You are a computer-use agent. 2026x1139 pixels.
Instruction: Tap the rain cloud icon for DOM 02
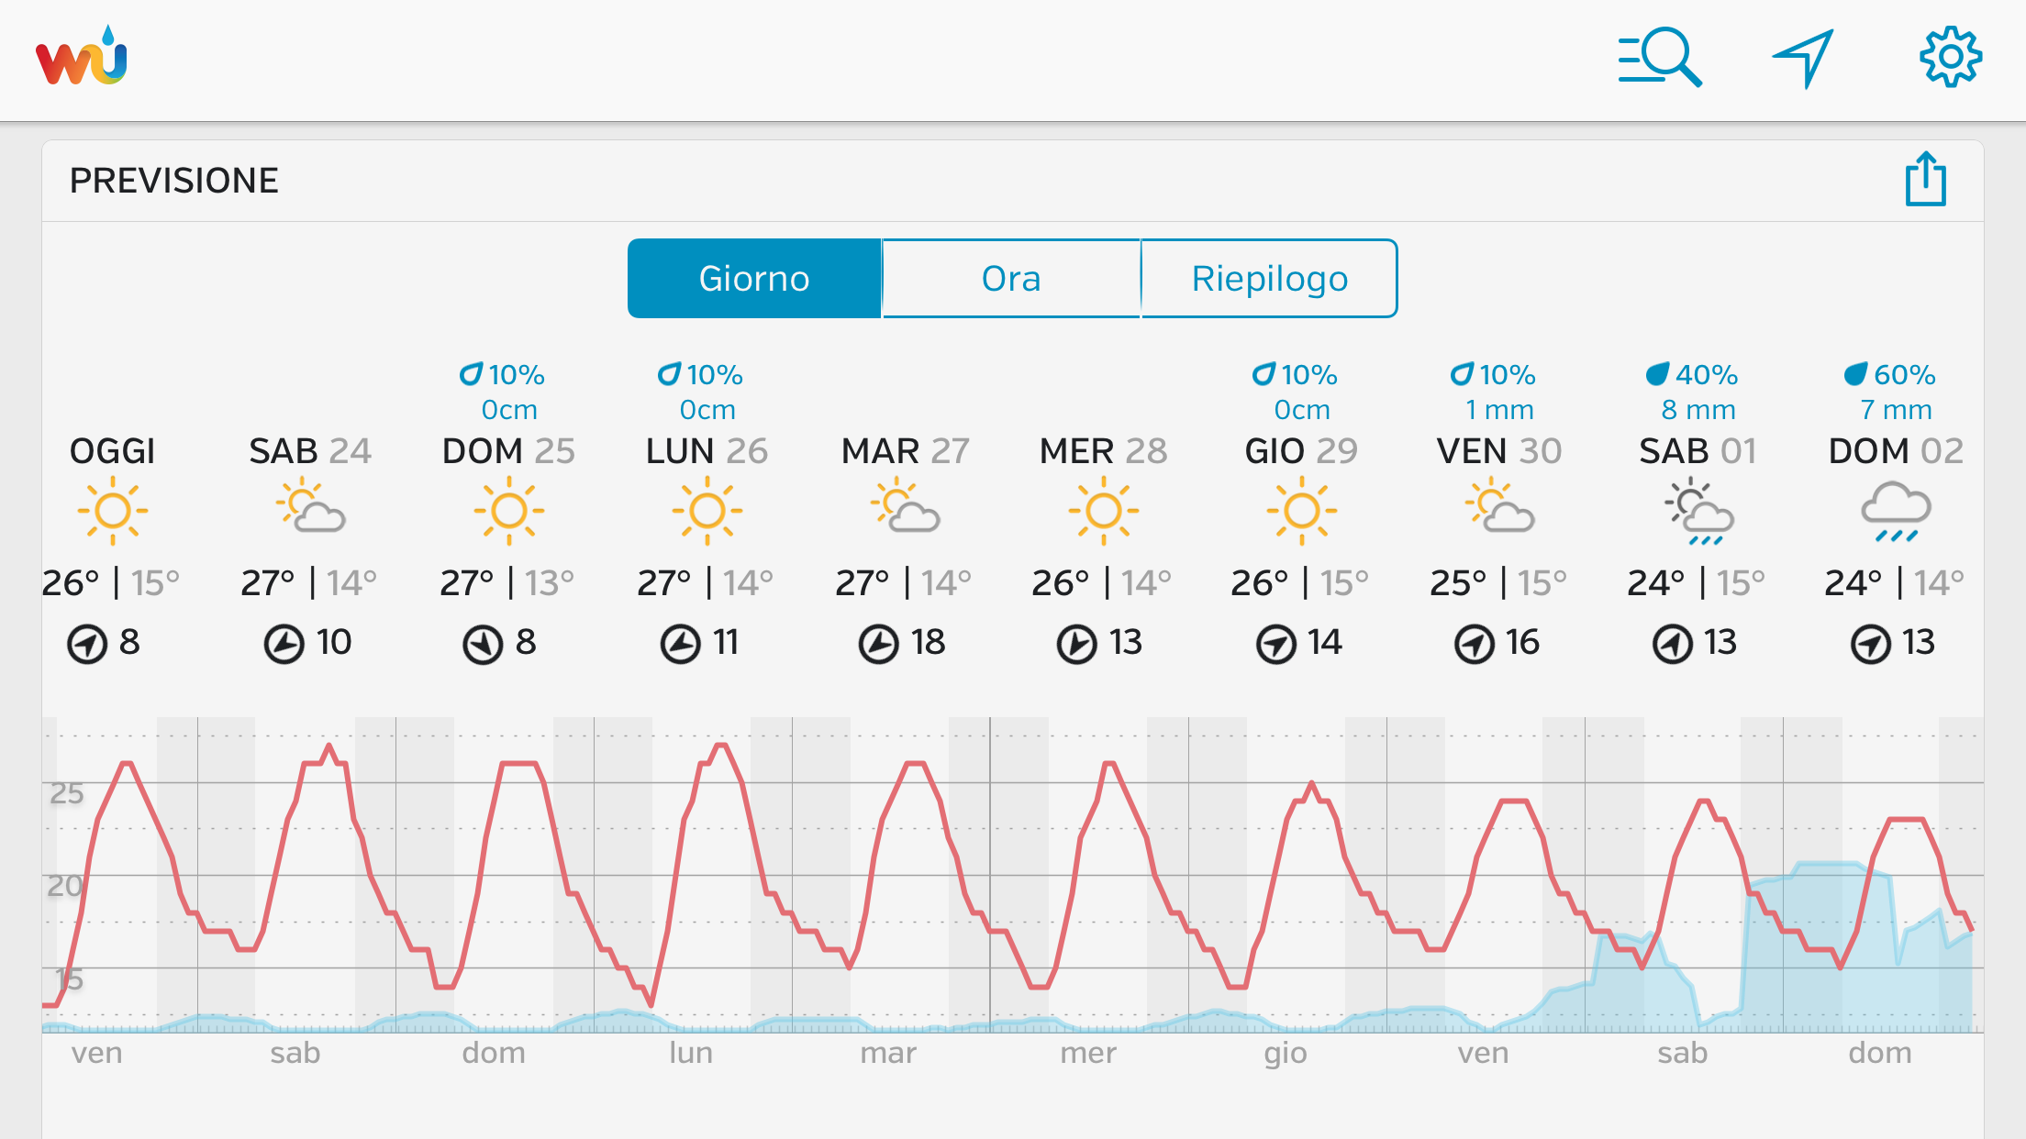(1895, 512)
